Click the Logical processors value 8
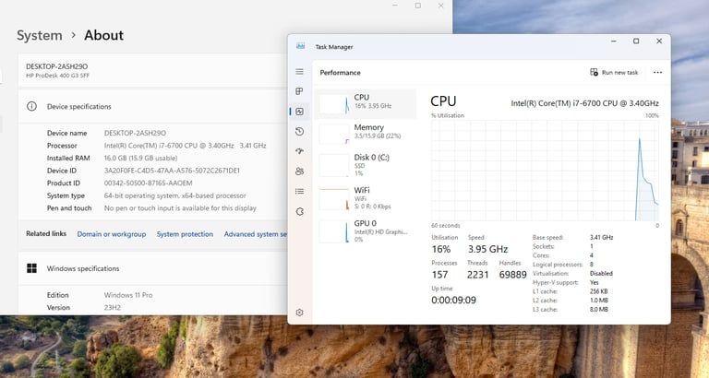 tap(592, 265)
